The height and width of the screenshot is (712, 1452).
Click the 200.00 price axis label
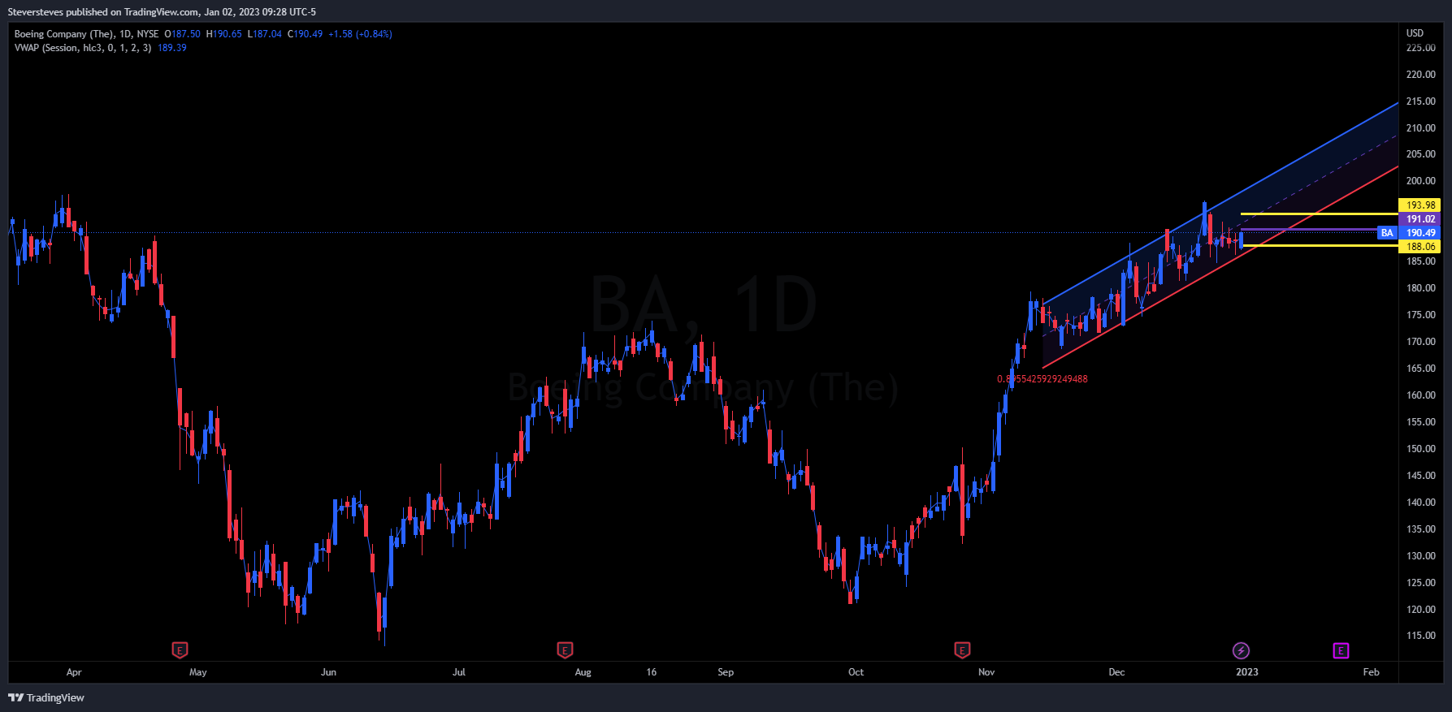1421,181
